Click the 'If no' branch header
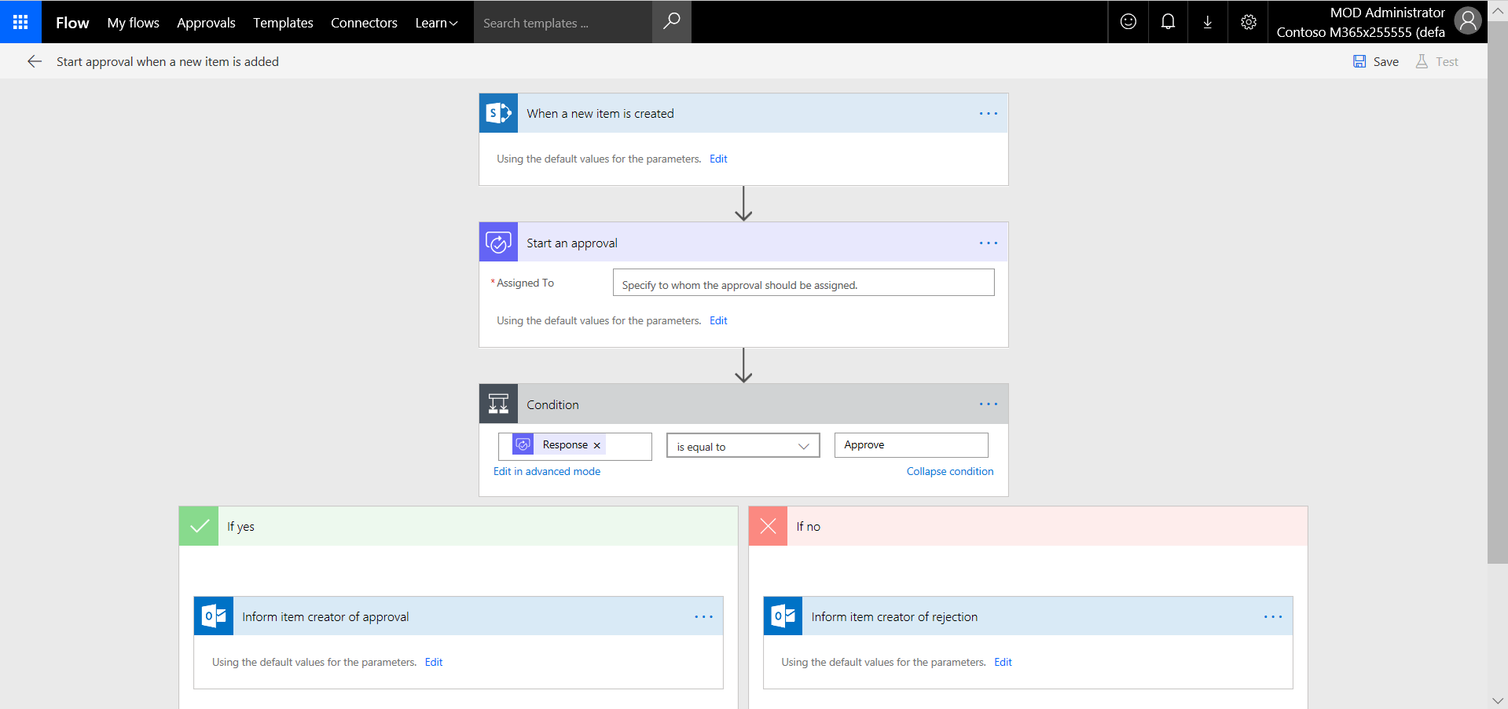Image resolution: width=1508 pixels, height=709 pixels. 1028,526
